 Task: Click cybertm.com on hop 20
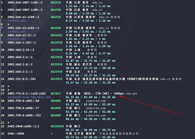coord(96,115)
